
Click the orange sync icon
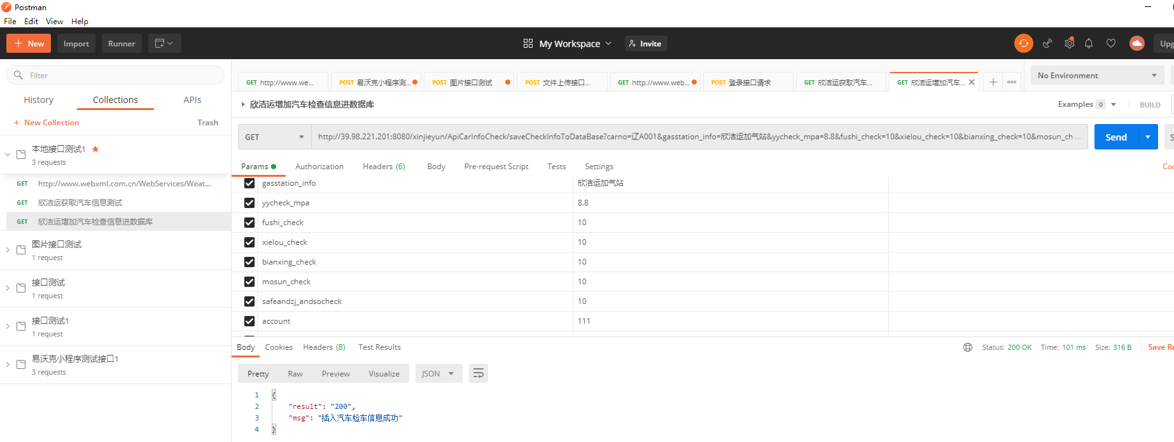point(1023,43)
